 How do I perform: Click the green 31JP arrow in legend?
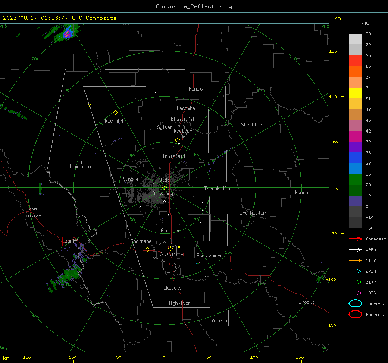tap(355, 282)
